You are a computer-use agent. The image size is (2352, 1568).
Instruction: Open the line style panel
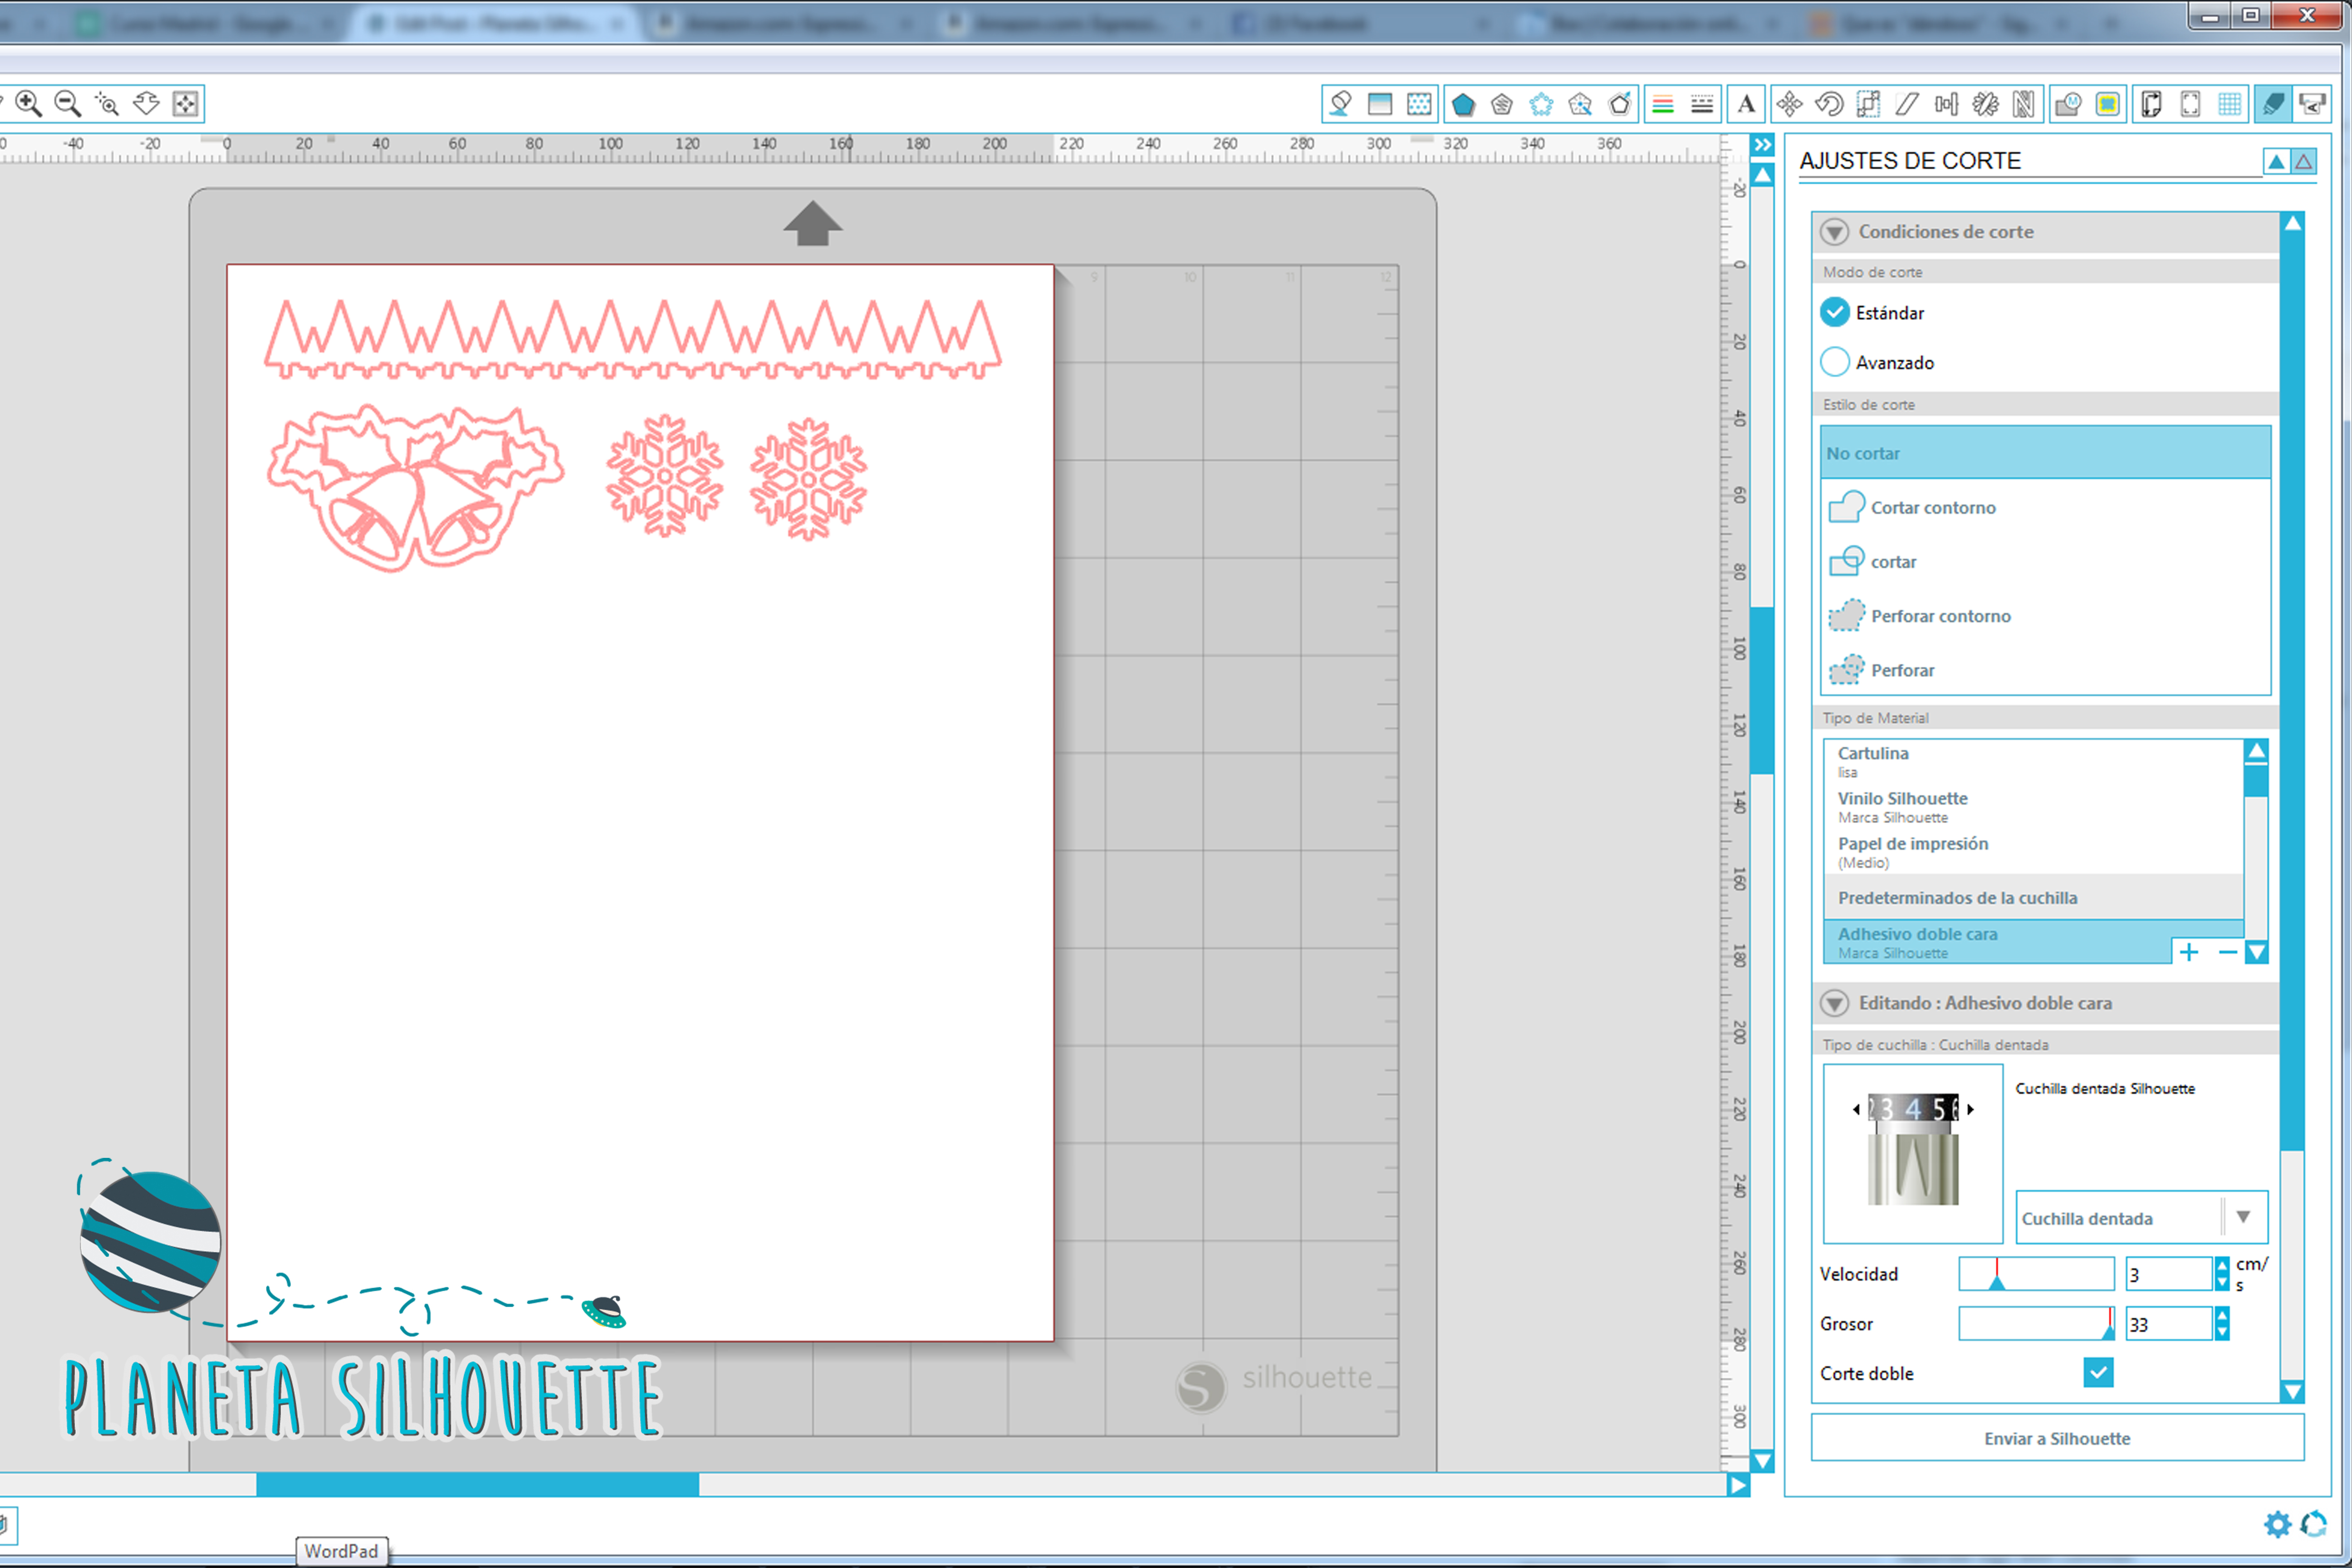point(1702,104)
